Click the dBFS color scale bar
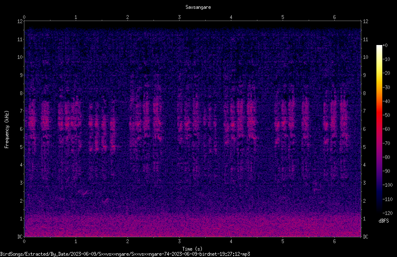 point(379,129)
